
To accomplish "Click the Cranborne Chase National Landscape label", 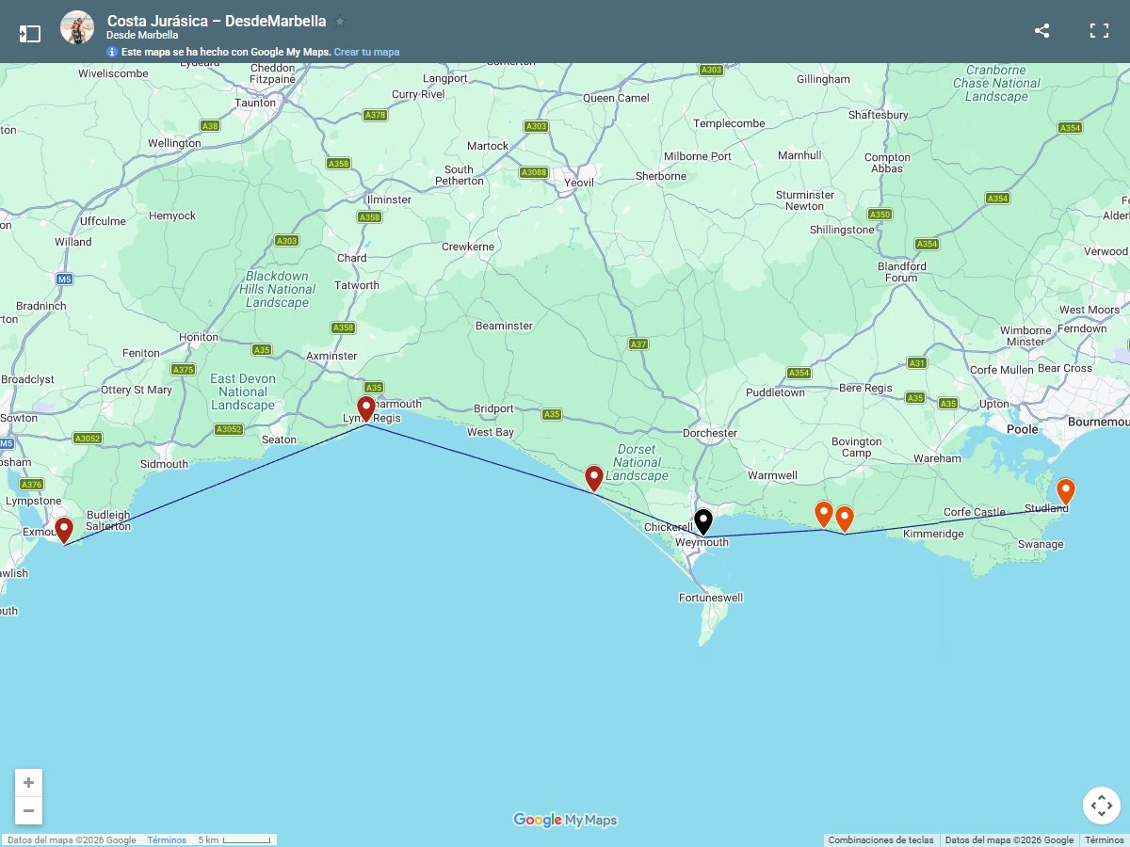I will [x=996, y=83].
